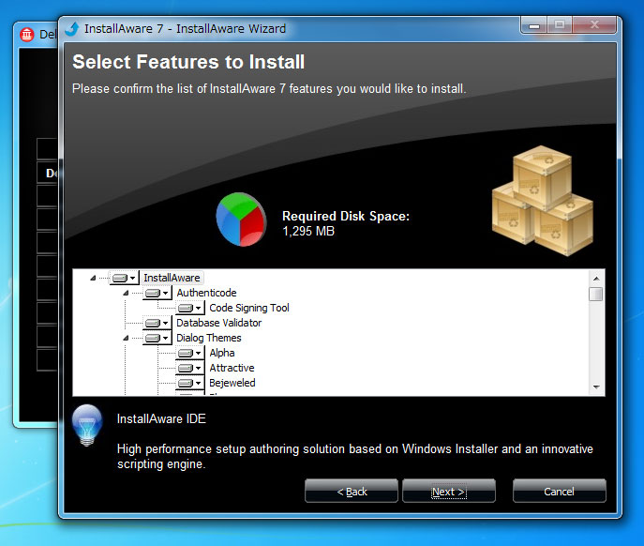Close the InstallAware Wizard window

[x=594, y=25]
